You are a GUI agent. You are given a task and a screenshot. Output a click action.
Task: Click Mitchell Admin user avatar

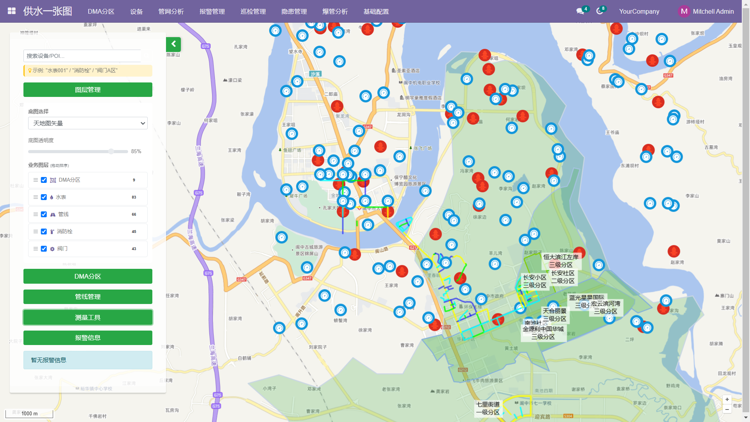[x=684, y=11]
